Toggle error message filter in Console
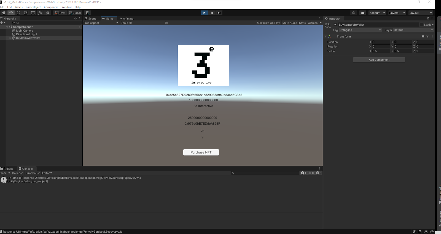The height and width of the screenshot is (234, 441). (x=319, y=173)
